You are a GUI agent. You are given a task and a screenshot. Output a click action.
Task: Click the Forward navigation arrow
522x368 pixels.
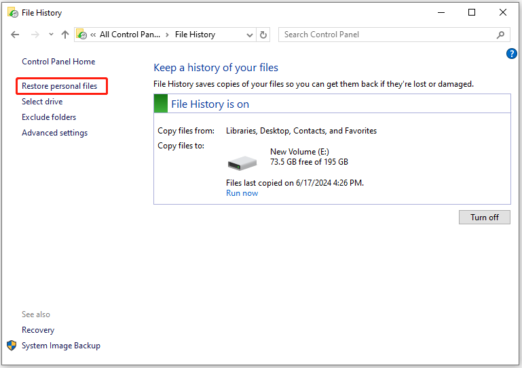tap(35, 35)
